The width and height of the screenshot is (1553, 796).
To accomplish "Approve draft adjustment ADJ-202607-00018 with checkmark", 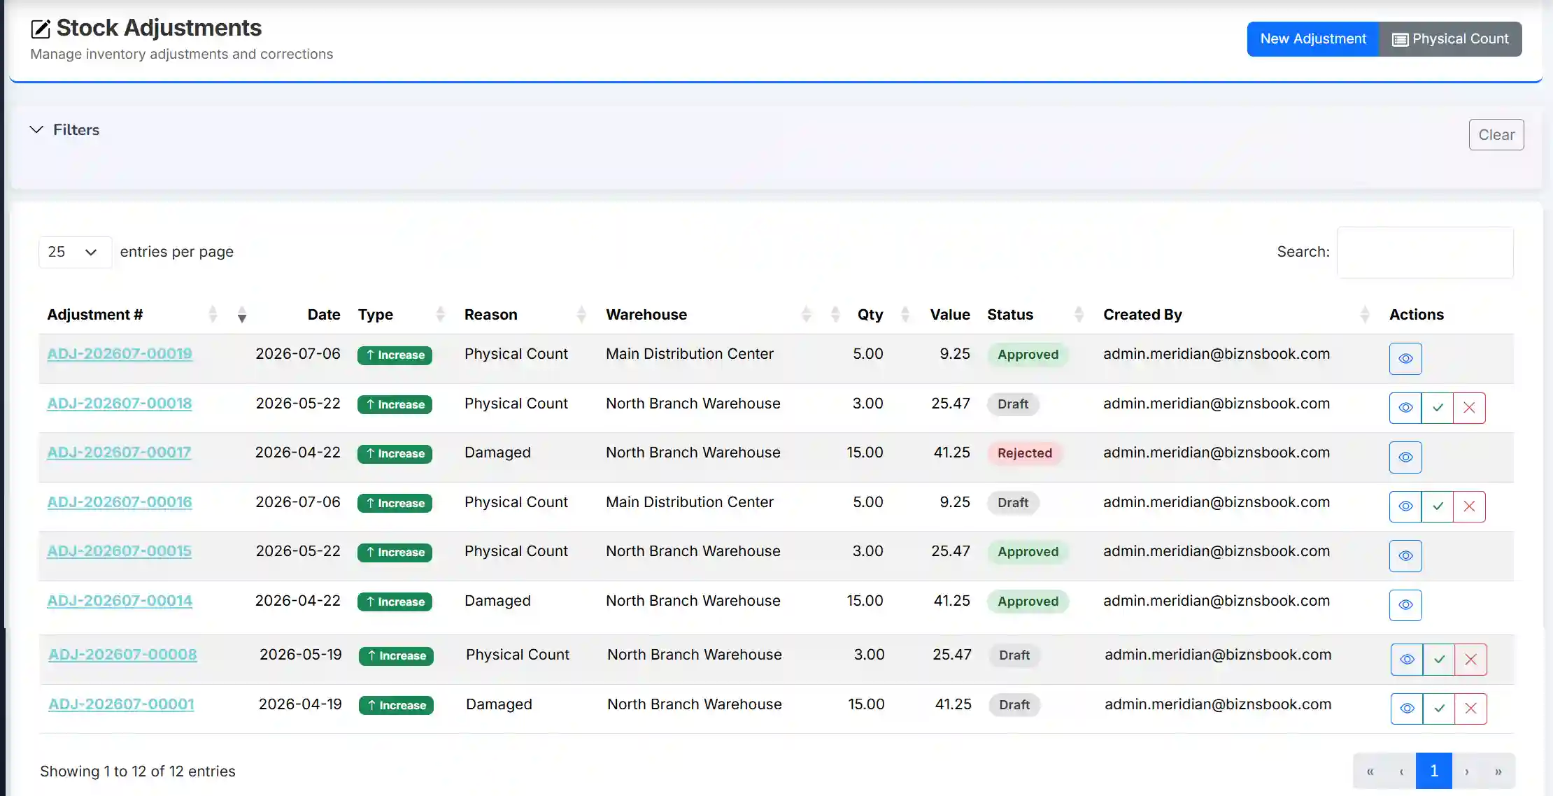I will tap(1438, 408).
